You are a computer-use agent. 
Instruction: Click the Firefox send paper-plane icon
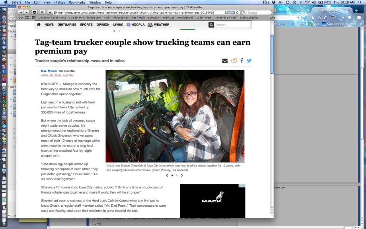pyautogui.click(x=343, y=18)
